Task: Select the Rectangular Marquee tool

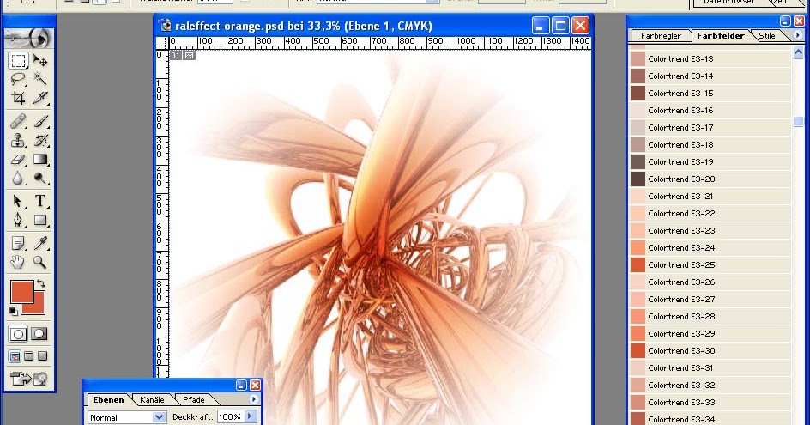Action: coord(18,60)
